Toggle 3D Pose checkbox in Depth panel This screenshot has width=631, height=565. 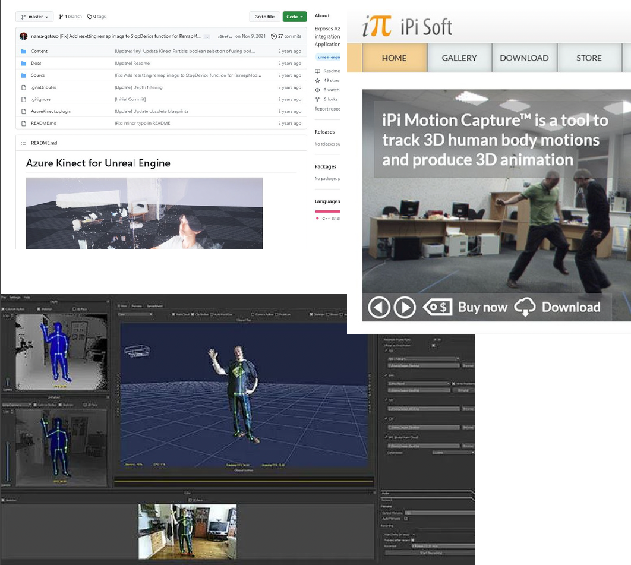pos(74,309)
